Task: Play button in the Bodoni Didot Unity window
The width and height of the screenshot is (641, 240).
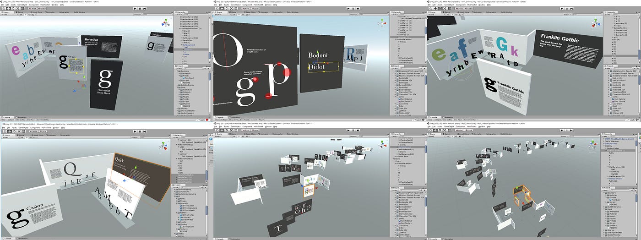Action: 348,9
